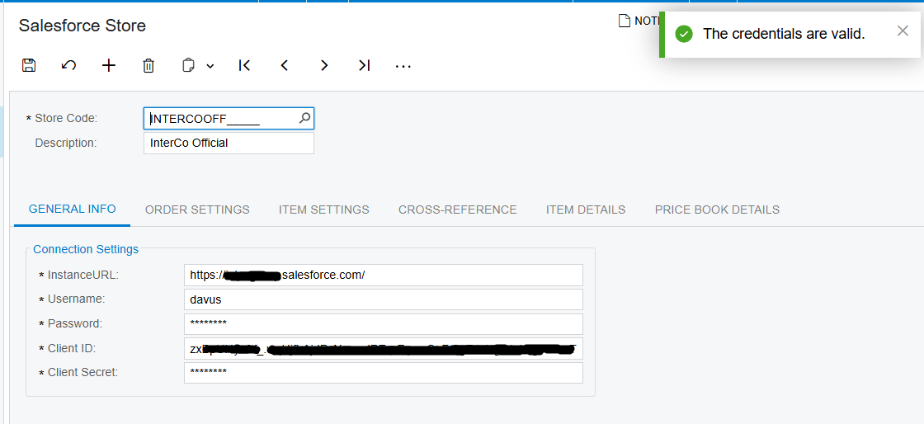
Task: Open the Item Settings tab
Action: point(324,210)
